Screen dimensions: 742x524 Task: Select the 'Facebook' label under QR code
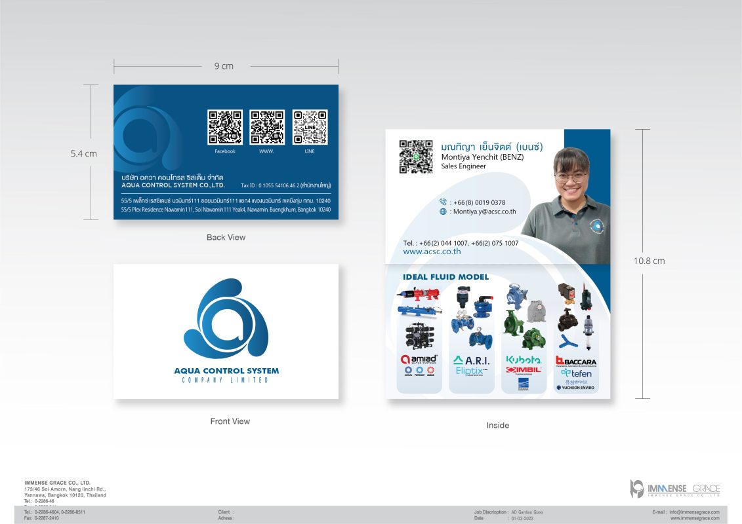225,151
